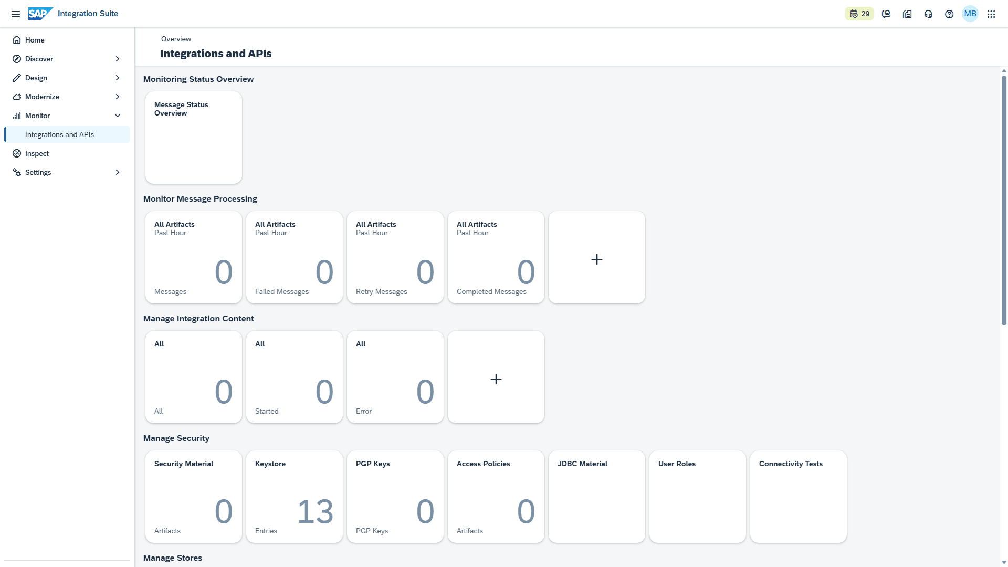Viewport: 1008px width, 567px height.
Task: Open the Message Status Overview tile
Action: (194, 138)
